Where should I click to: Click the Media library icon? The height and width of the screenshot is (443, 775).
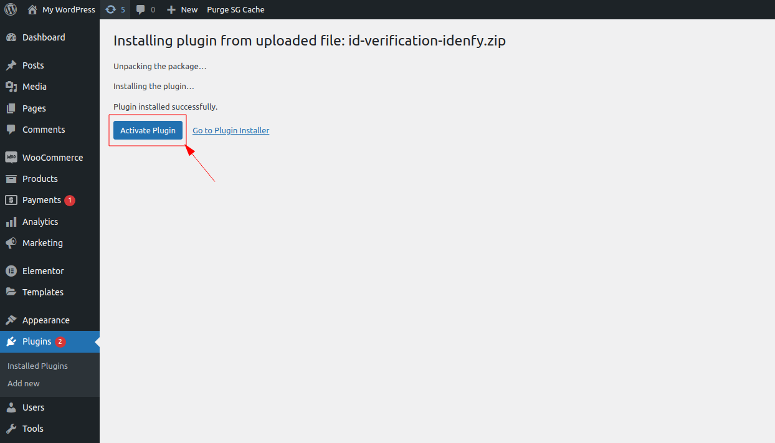pos(11,87)
